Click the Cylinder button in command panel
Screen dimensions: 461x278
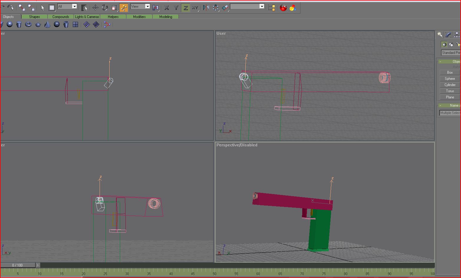pyautogui.click(x=450, y=85)
